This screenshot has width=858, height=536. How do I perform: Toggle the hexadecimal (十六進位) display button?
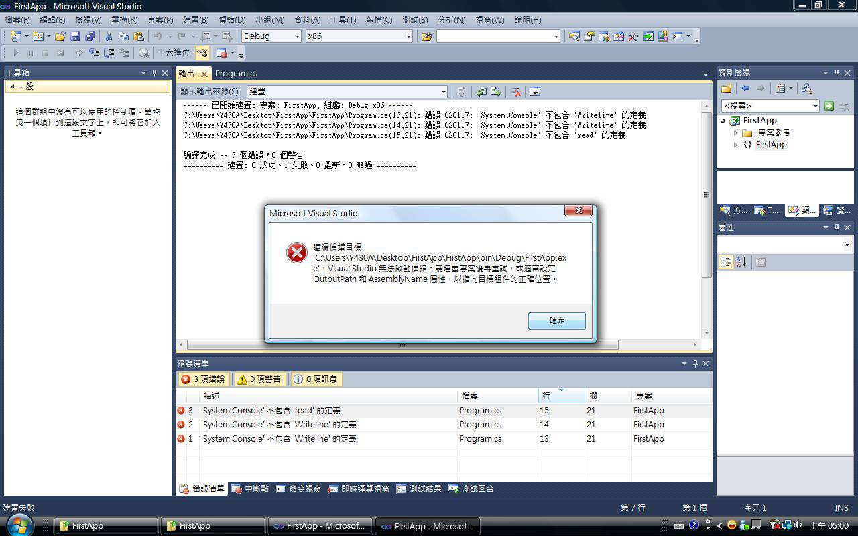point(174,53)
